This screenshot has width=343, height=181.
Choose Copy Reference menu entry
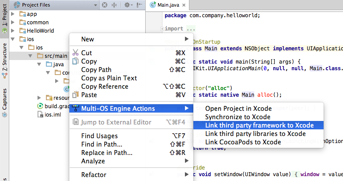click(131, 87)
